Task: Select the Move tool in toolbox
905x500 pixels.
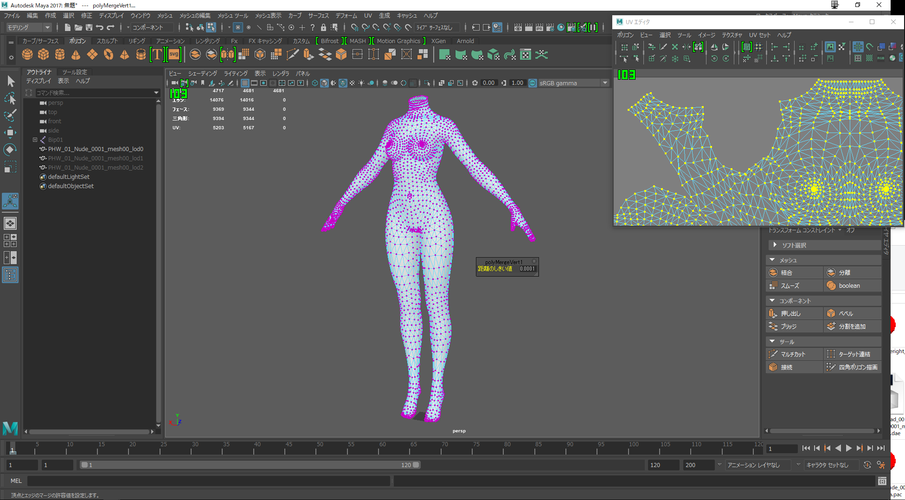Action: pyautogui.click(x=10, y=133)
